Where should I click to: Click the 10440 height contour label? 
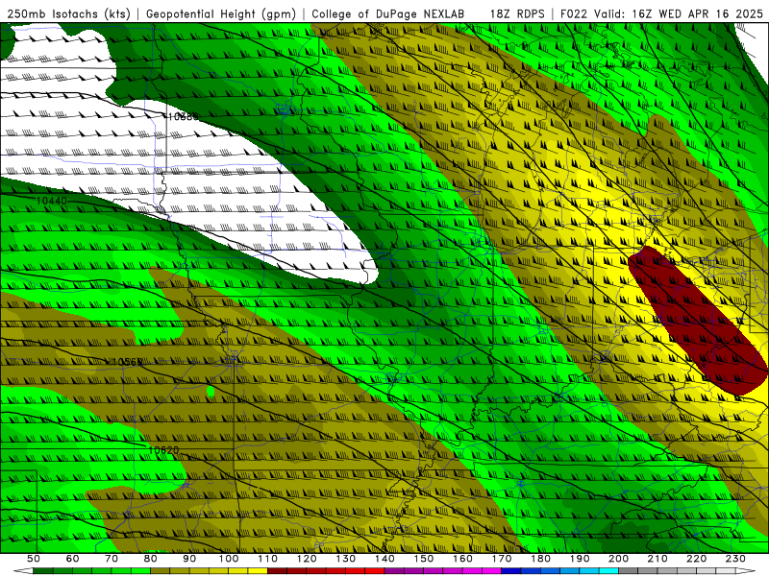click(52, 201)
